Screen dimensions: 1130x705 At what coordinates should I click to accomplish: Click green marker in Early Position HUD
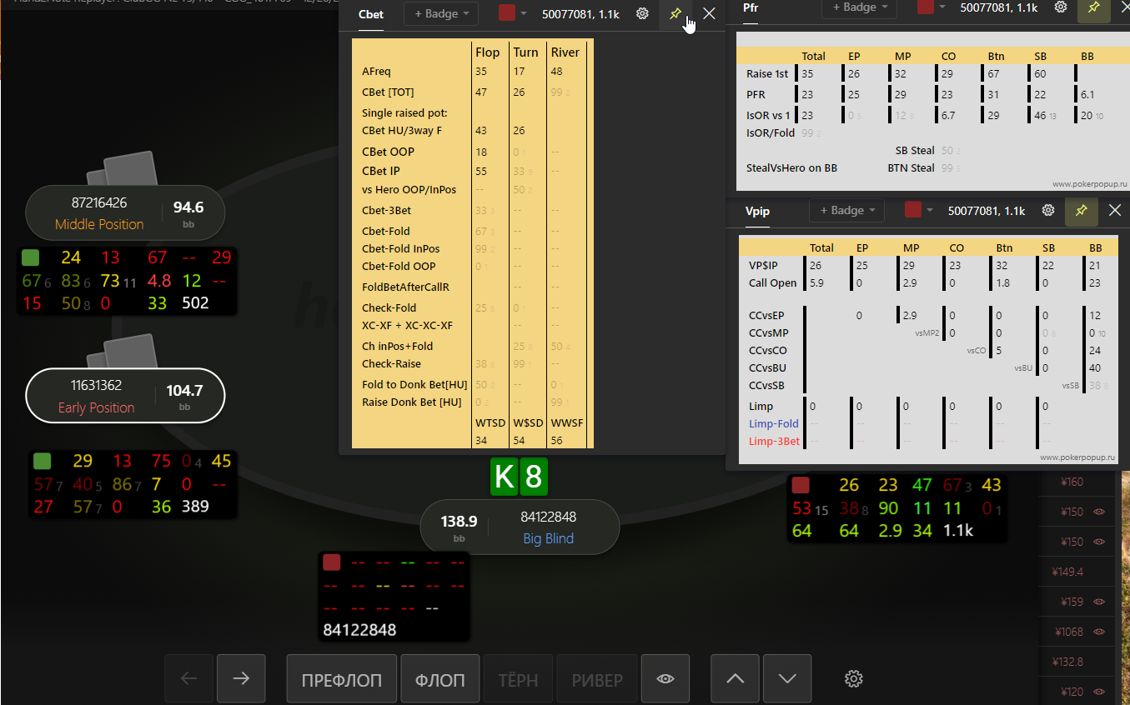(42, 461)
